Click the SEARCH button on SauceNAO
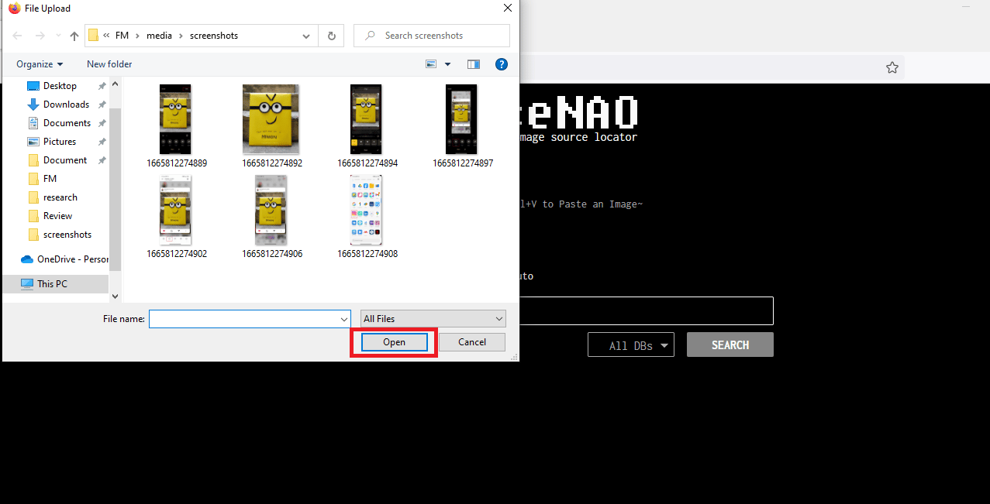 tap(730, 345)
